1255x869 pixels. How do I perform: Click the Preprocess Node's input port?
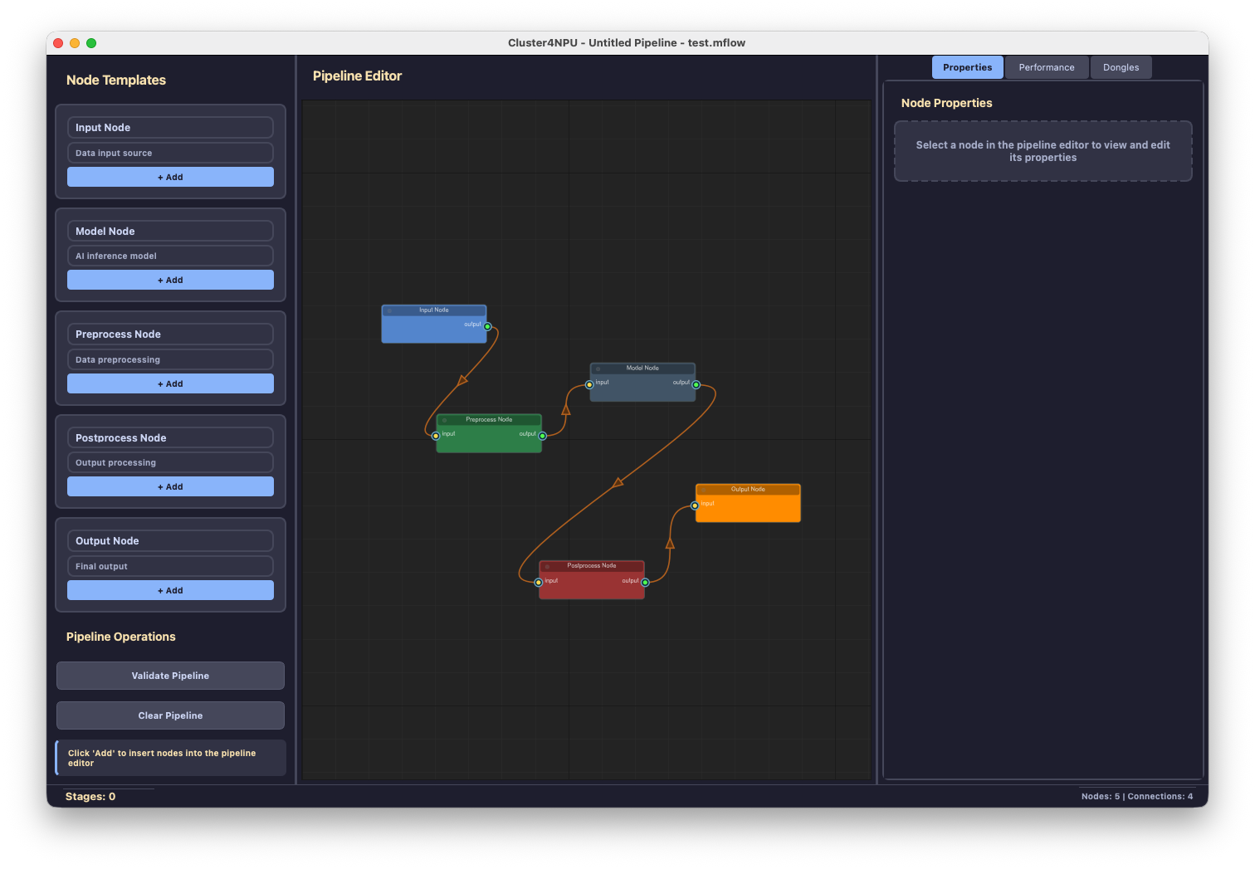[436, 436]
